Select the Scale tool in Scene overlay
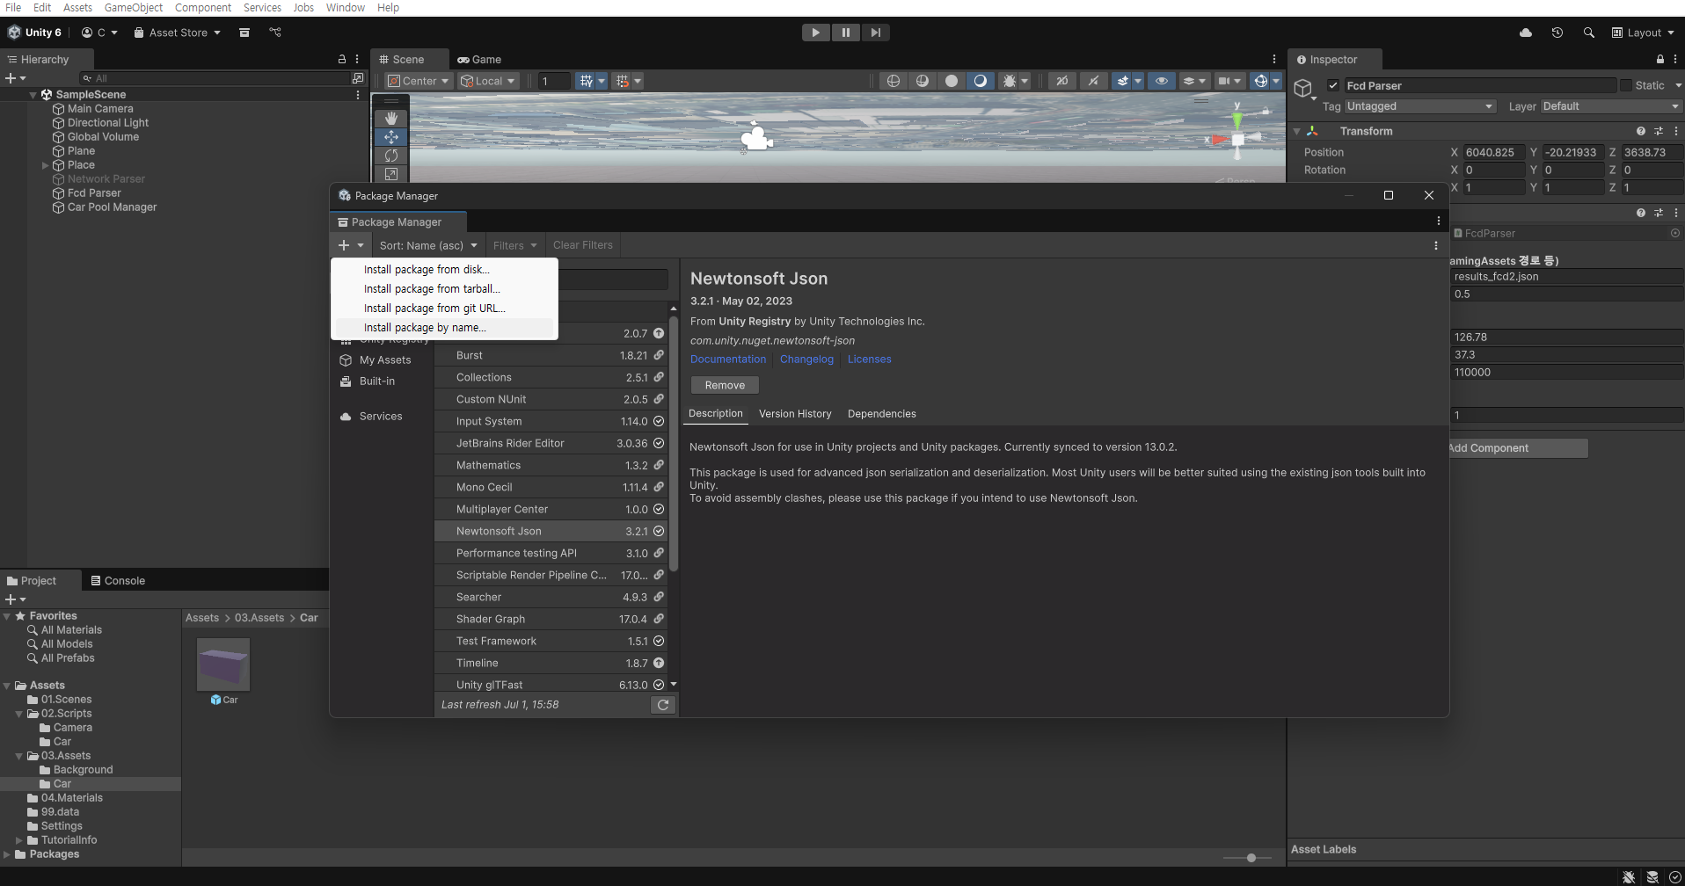The image size is (1685, 886). pyautogui.click(x=391, y=174)
